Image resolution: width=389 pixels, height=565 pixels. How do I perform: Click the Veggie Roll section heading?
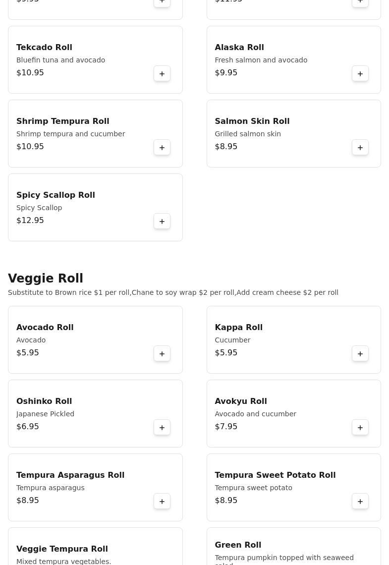click(x=46, y=279)
